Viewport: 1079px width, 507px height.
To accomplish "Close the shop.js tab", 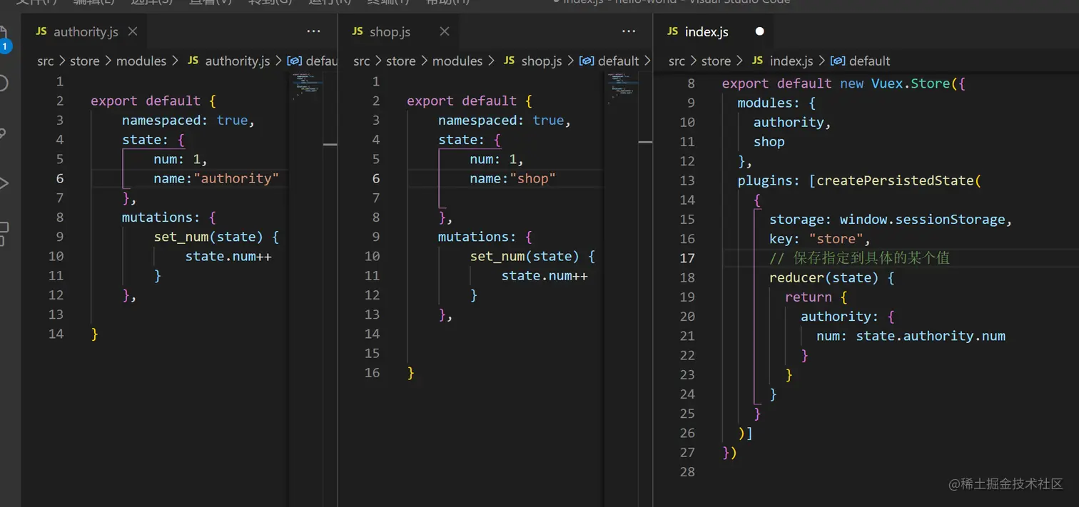I will tap(445, 31).
